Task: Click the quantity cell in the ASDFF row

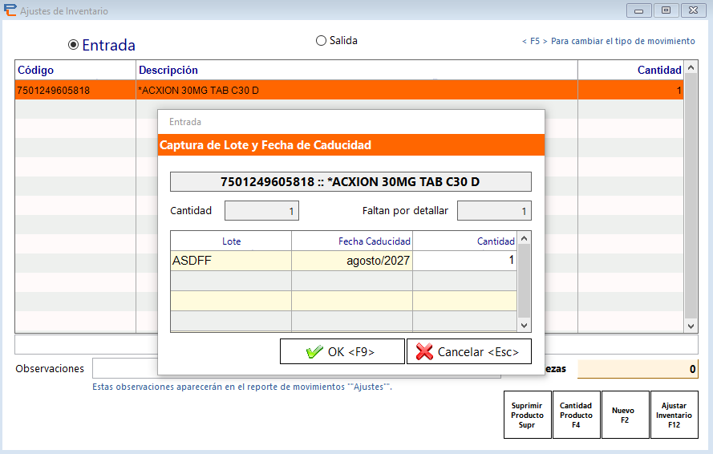Action: [x=464, y=261]
